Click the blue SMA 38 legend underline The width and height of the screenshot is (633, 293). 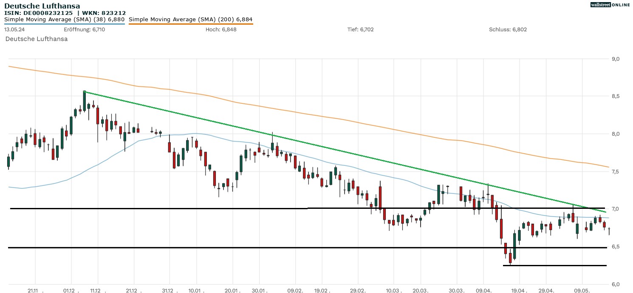64,24
